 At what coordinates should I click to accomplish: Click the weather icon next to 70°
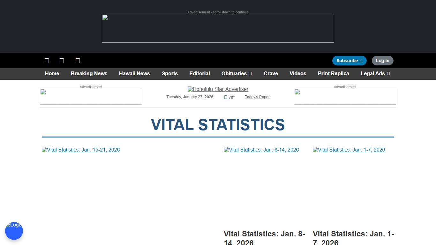pos(225,97)
